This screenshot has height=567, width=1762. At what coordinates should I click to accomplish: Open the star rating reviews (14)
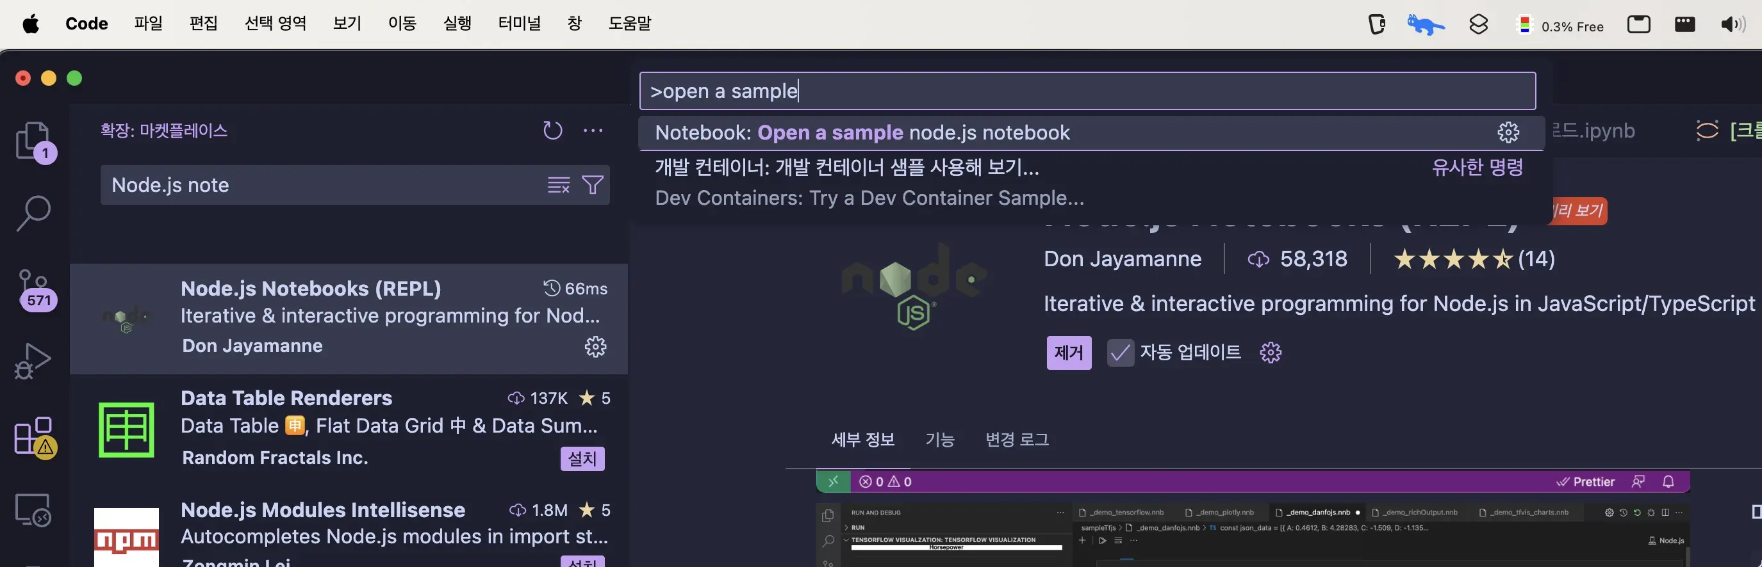[1474, 259]
